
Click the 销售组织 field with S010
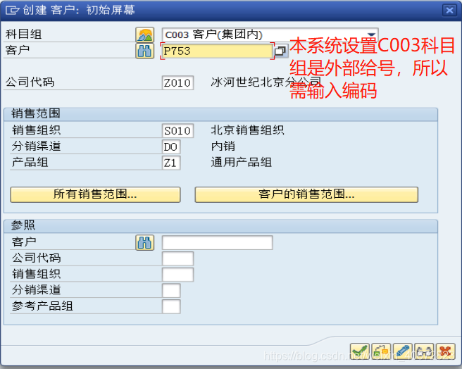pyautogui.click(x=177, y=130)
